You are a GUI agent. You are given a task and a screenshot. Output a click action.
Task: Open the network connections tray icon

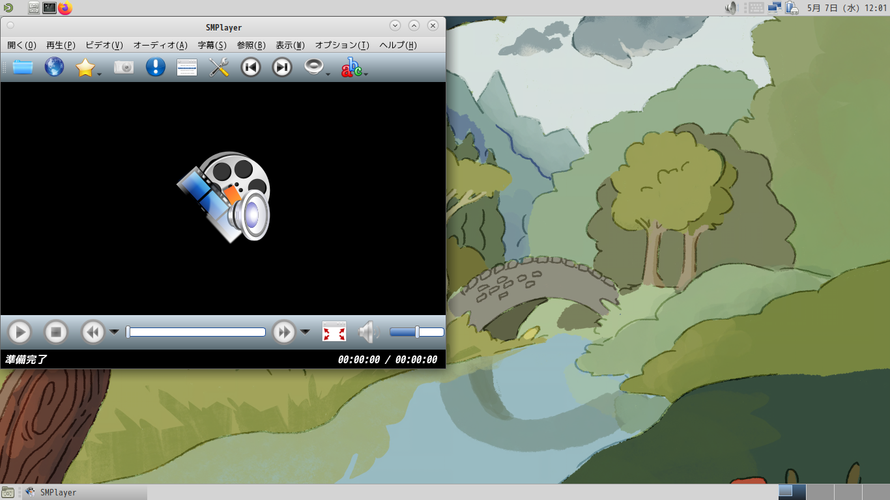click(775, 8)
